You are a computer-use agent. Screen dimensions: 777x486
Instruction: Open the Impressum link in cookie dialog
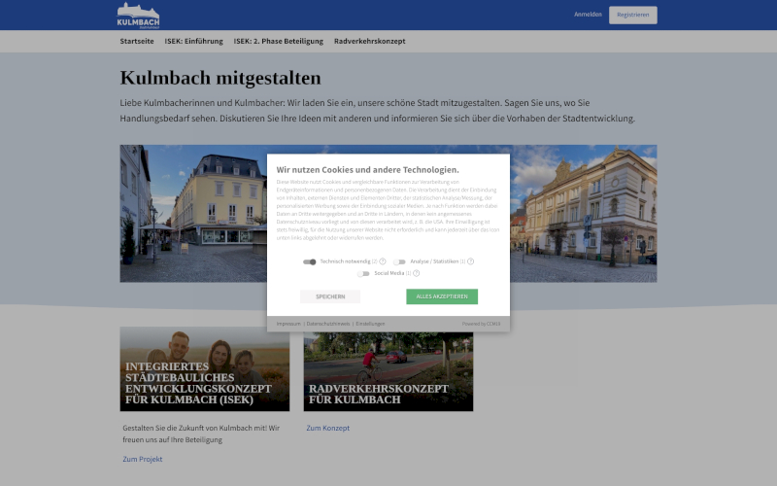click(288, 323)
